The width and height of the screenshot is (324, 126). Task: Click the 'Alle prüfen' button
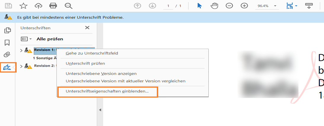[50, 39]
